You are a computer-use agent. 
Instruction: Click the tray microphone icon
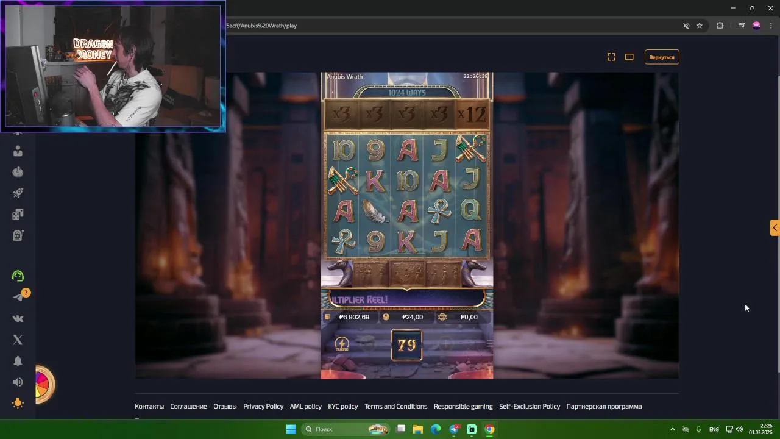[x=698, y=429]
